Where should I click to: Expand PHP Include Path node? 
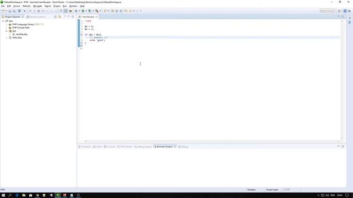pyautogui.click(x=7, y=28)
